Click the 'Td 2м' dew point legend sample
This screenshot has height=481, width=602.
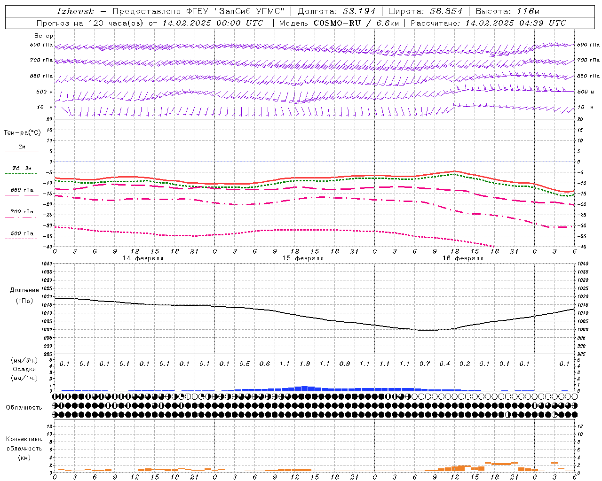pos(22,173)
